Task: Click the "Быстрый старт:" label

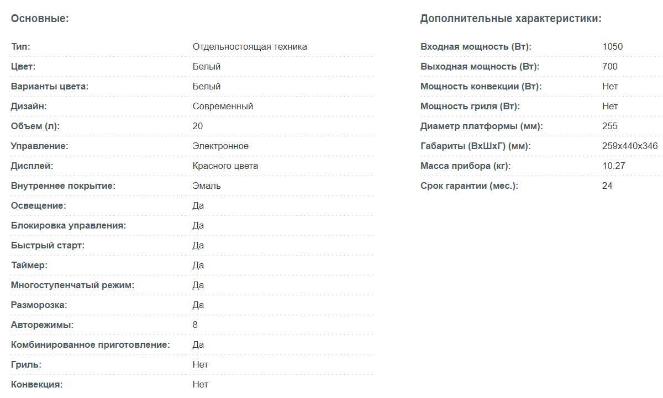Action: point(48,245)
